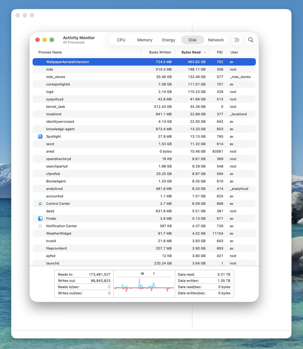The image size is (303, 349).
Task: Select the aned process row
Action: [144, 152]
